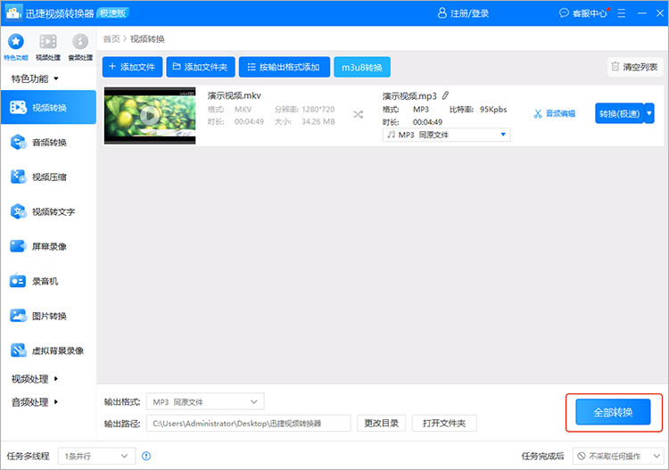The image size is (669, 470).
Task: Click the app logo in title bar
Action: pos(13,13)
